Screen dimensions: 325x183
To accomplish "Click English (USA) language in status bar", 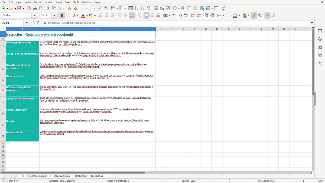I will pos(189,181).
